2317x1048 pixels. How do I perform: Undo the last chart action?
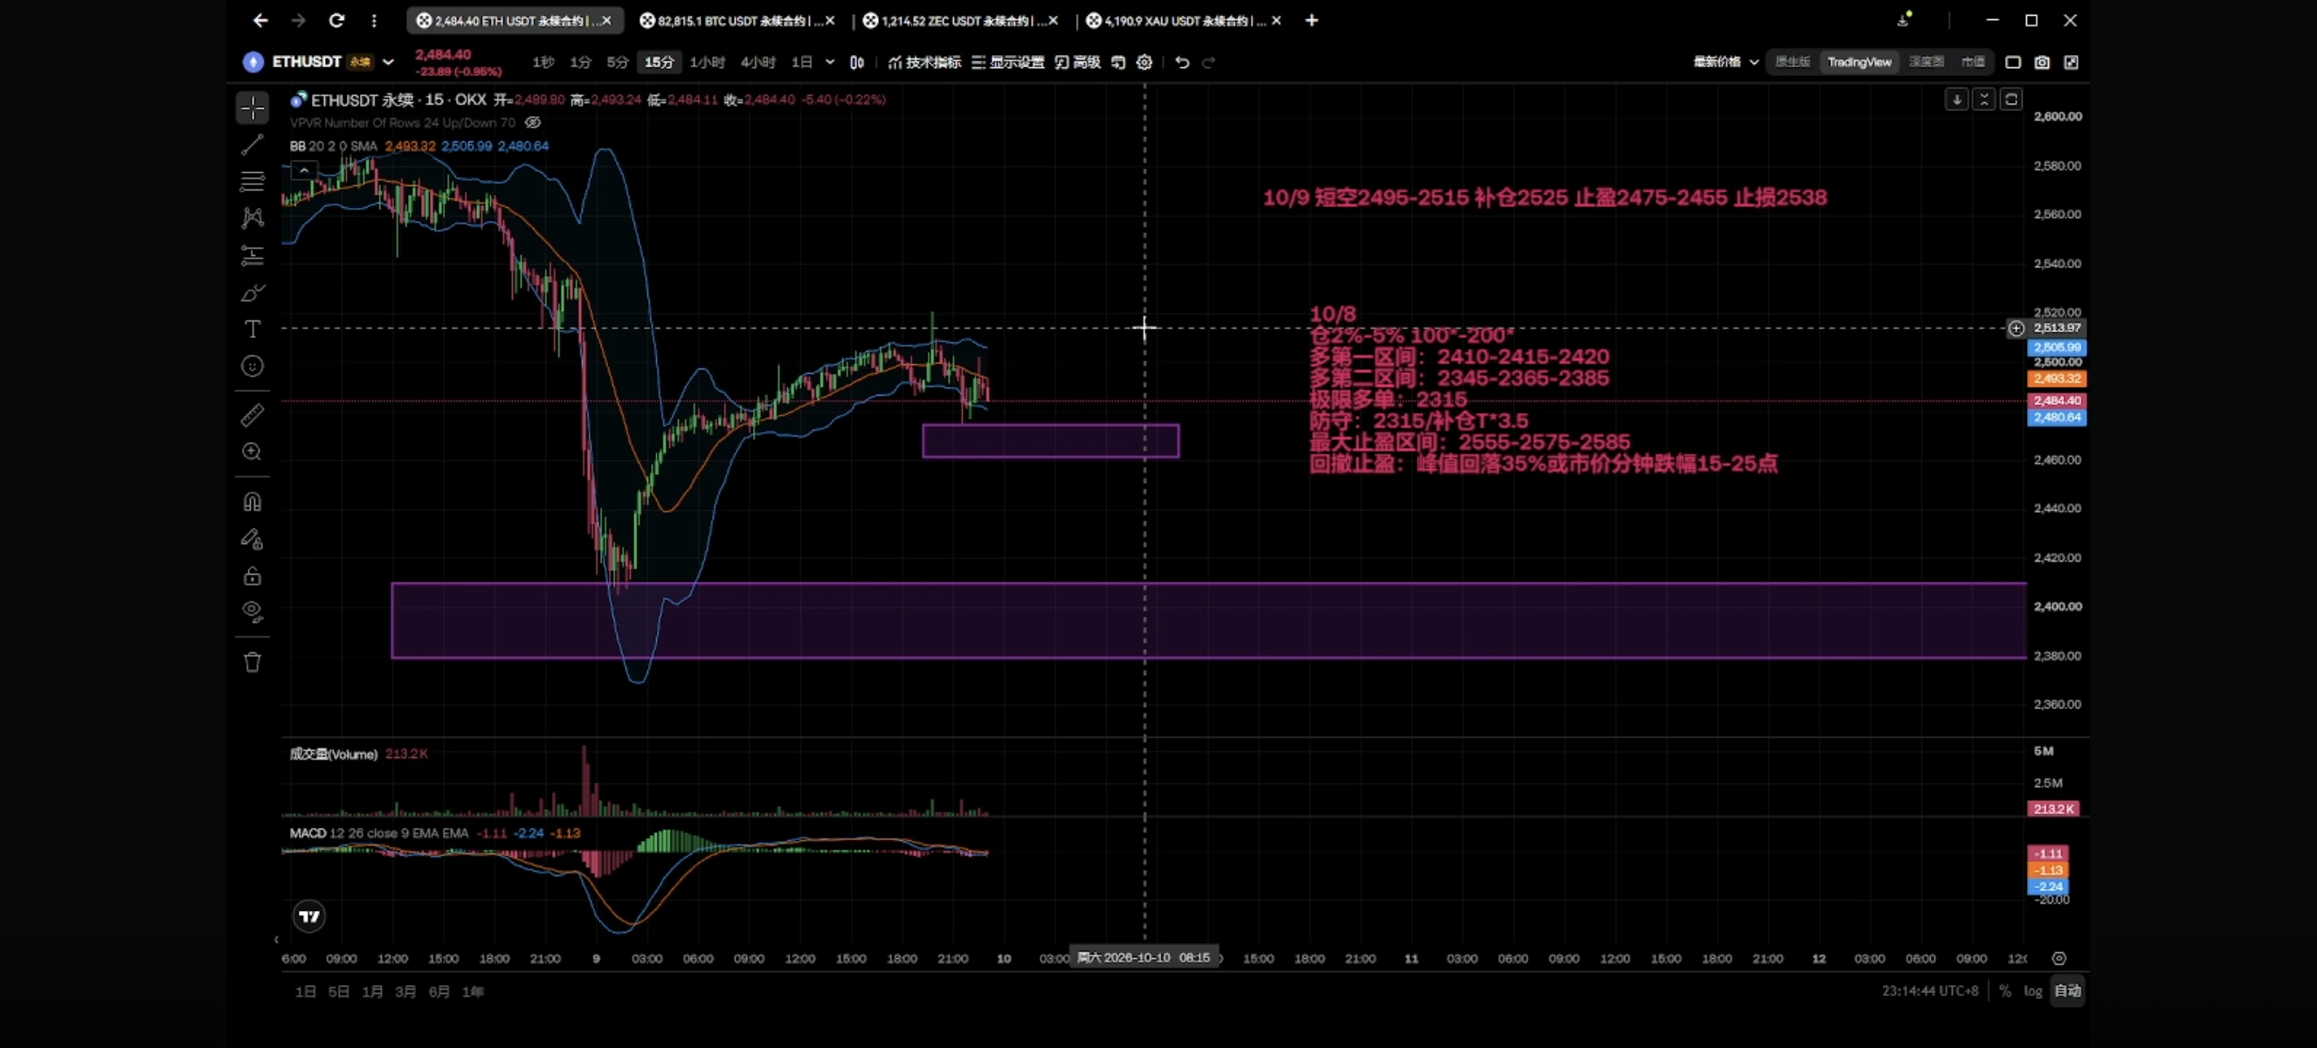[1182, 62]
